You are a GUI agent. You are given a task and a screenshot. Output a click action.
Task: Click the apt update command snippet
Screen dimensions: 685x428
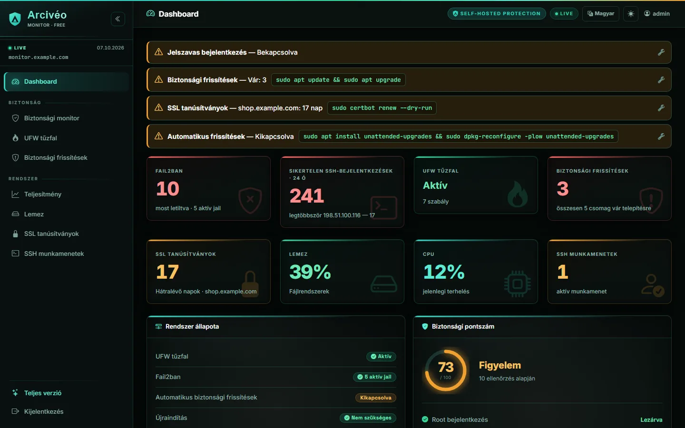[338, 80]
